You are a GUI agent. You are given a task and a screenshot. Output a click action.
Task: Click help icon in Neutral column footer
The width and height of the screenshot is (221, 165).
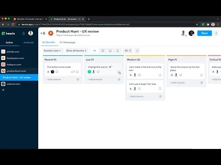click(x=78, y=79)
